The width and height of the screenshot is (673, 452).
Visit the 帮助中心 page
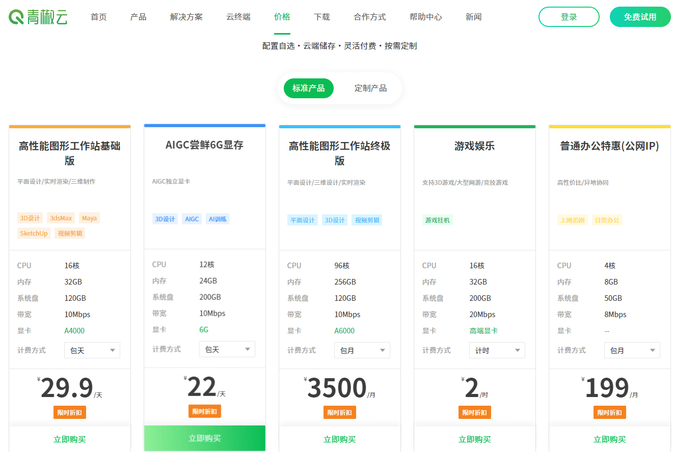tap(426, 17)
